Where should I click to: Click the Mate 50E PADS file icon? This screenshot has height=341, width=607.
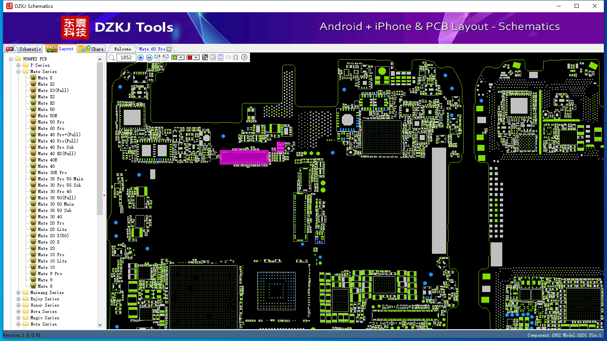pos(33,116)
